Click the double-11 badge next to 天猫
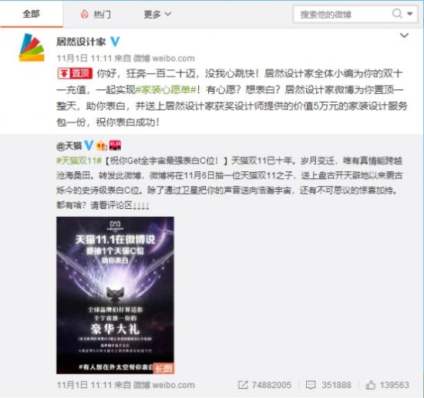 coord(115,145)
